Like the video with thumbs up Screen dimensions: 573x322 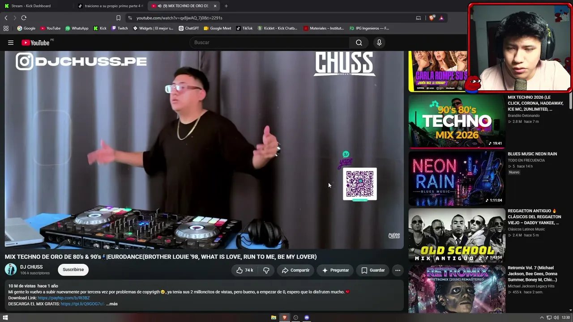click(x=244, y=270)
